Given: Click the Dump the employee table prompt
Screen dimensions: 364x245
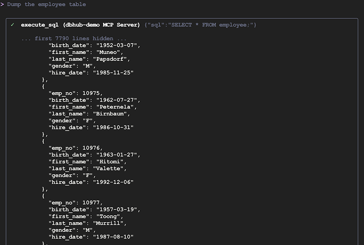Looking at the screenshot, I should [46, 4].
